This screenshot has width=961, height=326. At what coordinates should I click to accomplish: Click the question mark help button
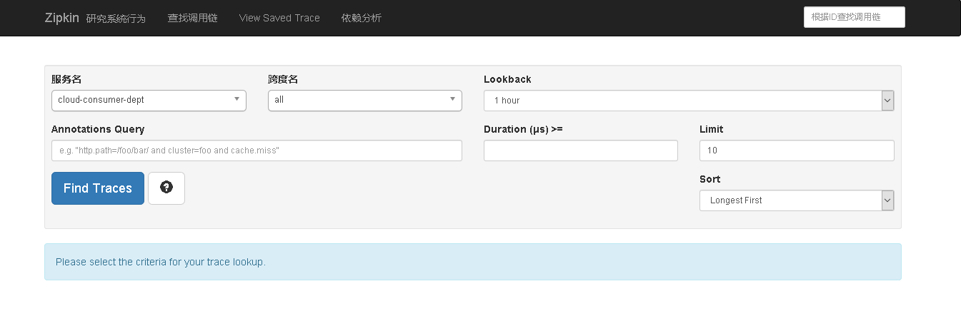pos(166,188)
